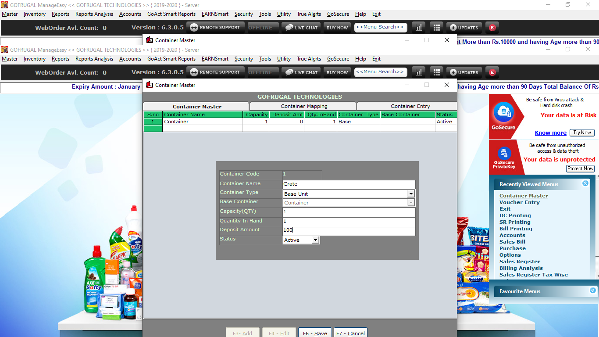
Task: Open the Base Container dropdown
Action: tap(411, 203)
